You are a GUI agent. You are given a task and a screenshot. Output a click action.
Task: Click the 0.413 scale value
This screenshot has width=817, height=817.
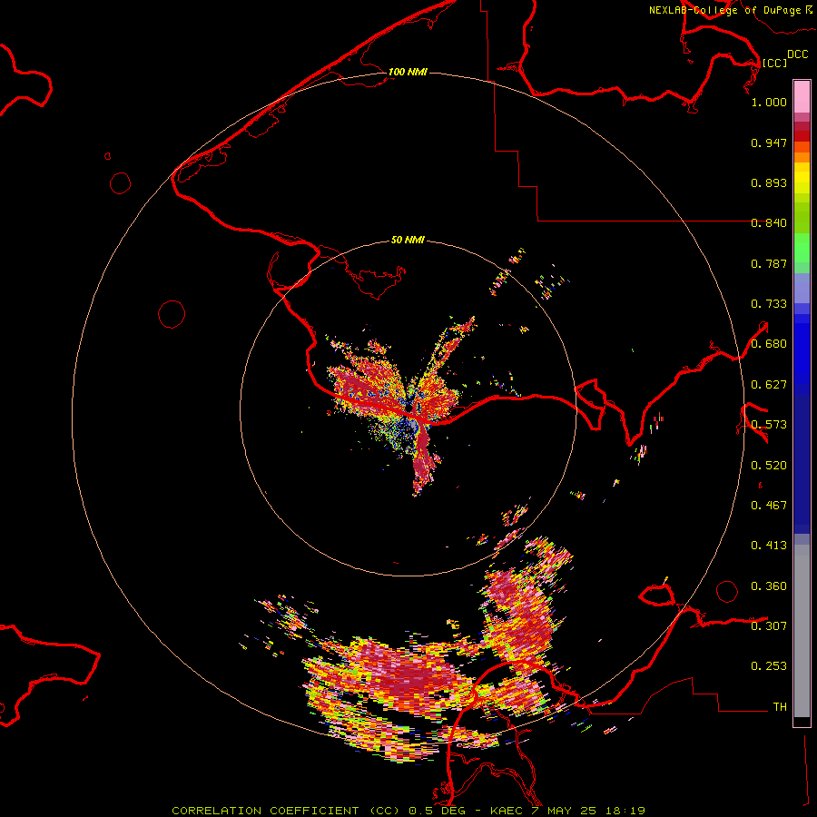click(769, 546)
